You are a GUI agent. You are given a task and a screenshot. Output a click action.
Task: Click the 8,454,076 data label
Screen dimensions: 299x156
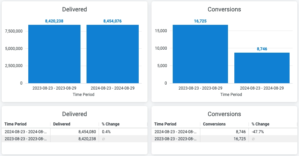112,21
